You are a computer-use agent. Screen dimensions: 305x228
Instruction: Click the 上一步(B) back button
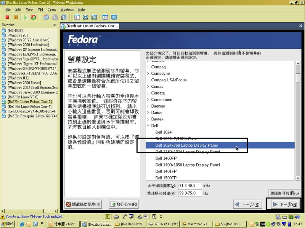click(x=247, y=204)
